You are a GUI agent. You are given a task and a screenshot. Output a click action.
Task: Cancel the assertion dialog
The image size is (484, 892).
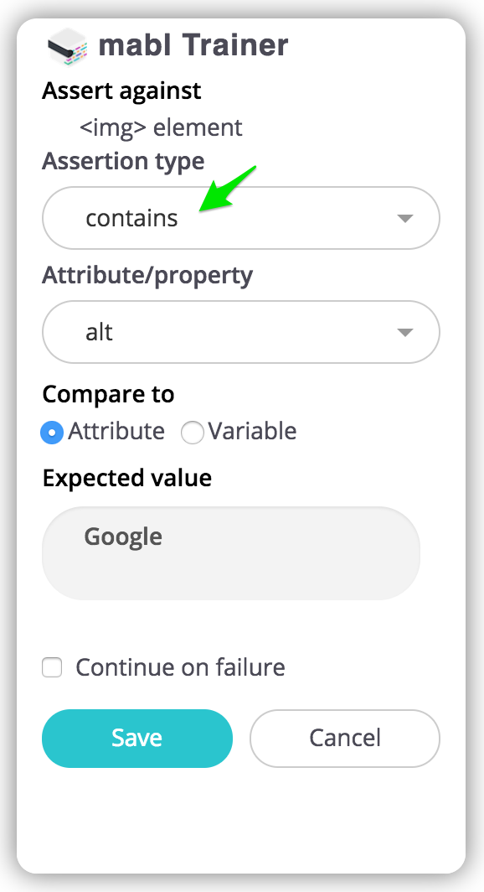coord(345,738)
